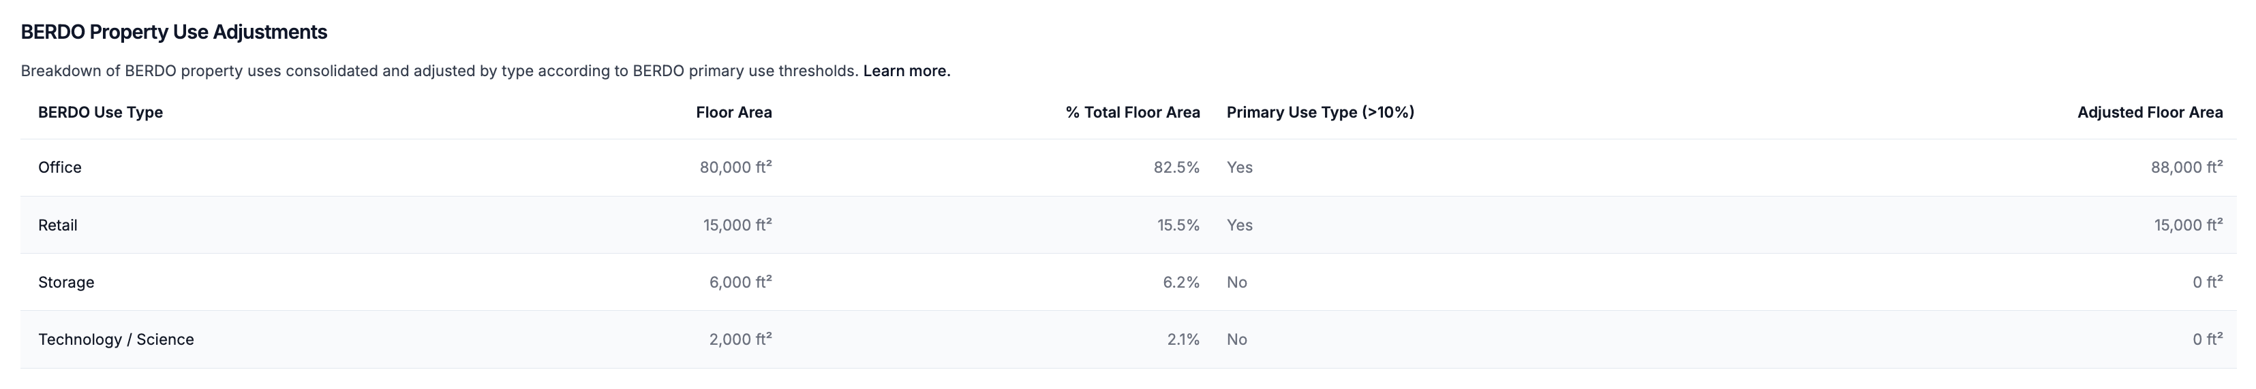This screenshot has width=2256, height=389.
Task: Click the 82.5% total floor area value
Action: tap(1176, 167)
